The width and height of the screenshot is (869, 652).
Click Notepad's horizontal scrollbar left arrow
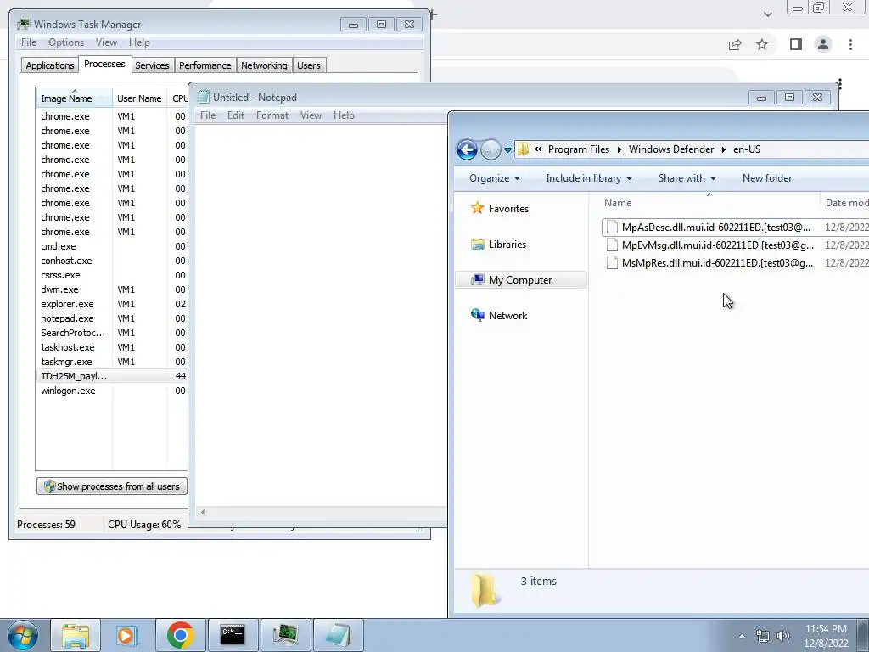click(x=203, y=512)
